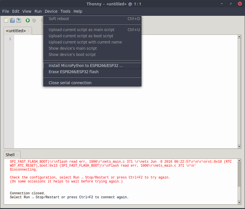Click the Open file toolbar icon
The height and width of the screenshot is (209, 245).
[12, 20]
